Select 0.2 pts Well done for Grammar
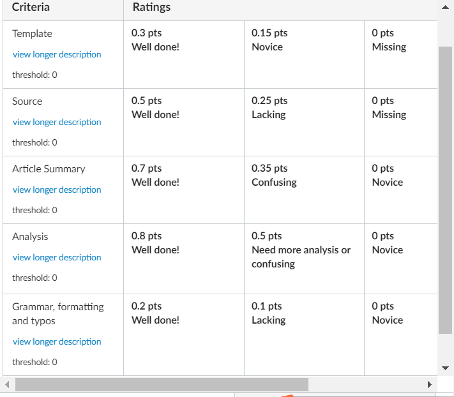Image resolution: width=454 pixels, height=397 pixels. 184,335
